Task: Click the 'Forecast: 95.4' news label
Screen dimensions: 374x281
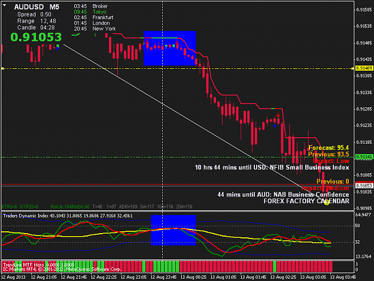Action: pos(329,147)
